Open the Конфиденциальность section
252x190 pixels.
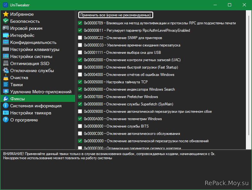coord(33,42)
